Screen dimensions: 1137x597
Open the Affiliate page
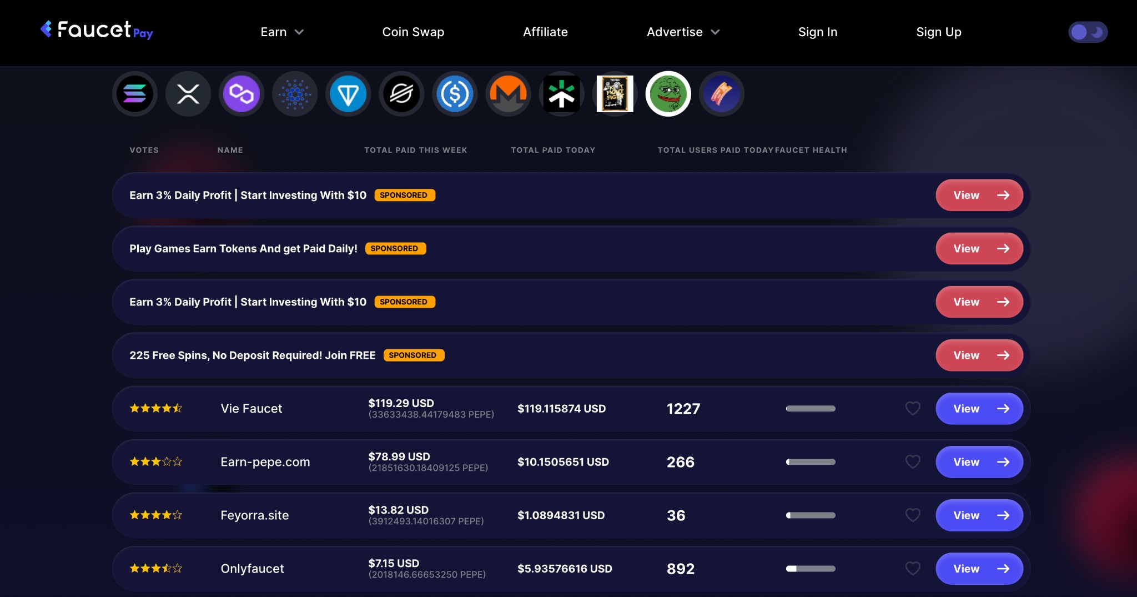545,32
